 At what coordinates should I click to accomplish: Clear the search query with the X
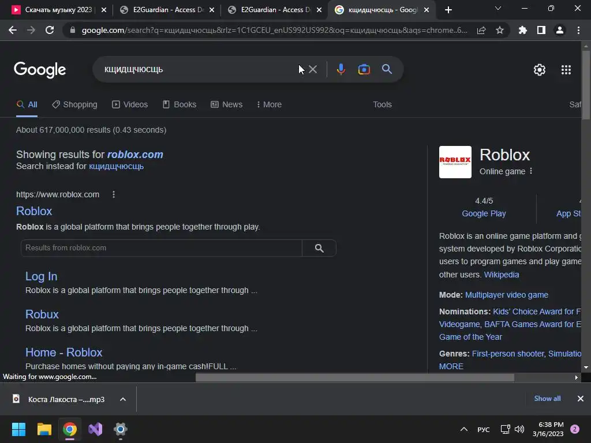[x=313, y=69]
